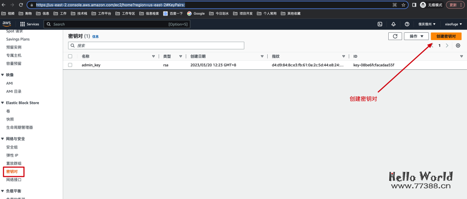The height and width of the screenshot is (199, 467).
Task: Check the admin_key row checkbox
Action: [x=70, y=65]
